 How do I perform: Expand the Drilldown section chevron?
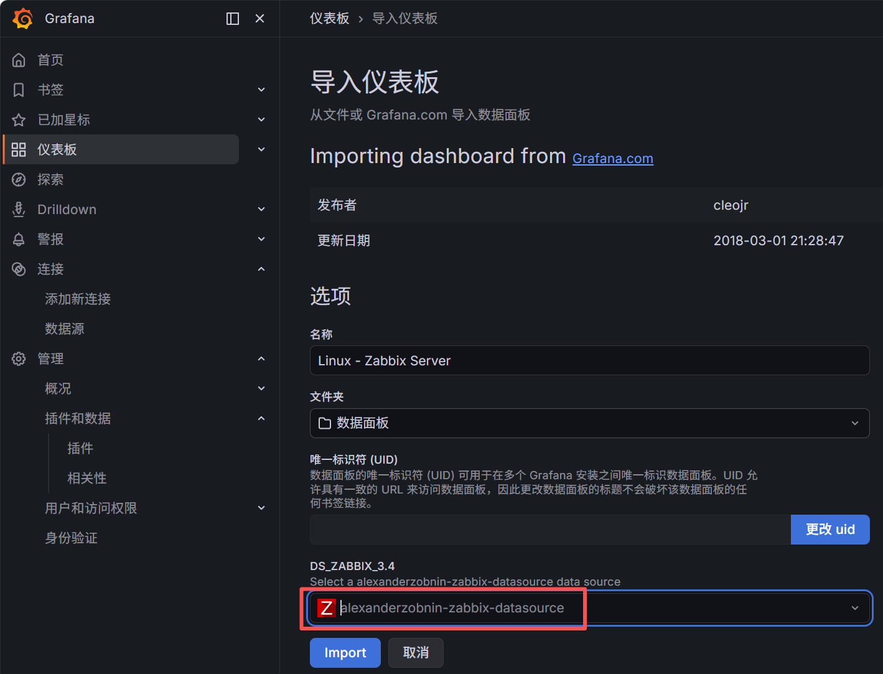tap(261, 209)
